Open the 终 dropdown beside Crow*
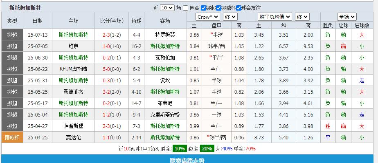 230,17
